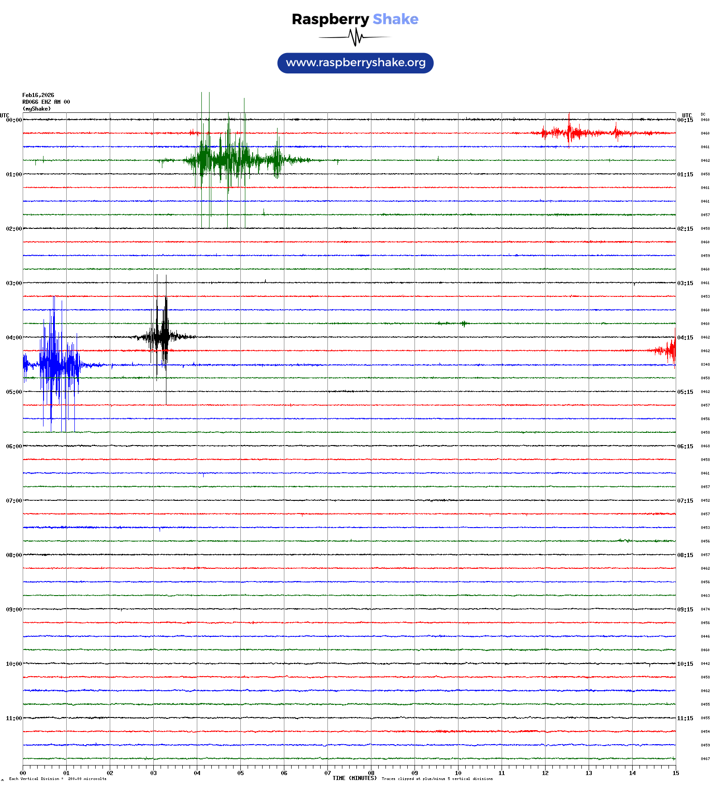Viewport: 712px width, 785px height.
Task: Click the RD066 EHZ AM 00 station label
Action: (46, 102)
